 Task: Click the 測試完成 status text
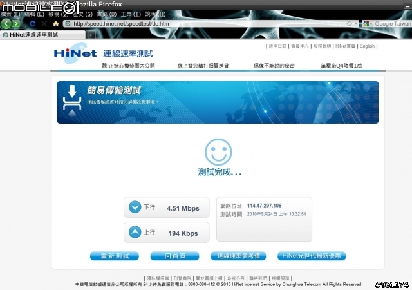[220, 172]
